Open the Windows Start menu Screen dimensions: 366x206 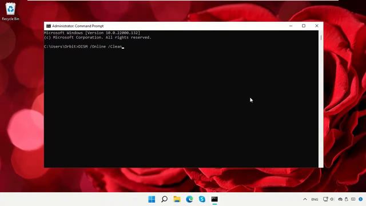(x=152, y=199)
